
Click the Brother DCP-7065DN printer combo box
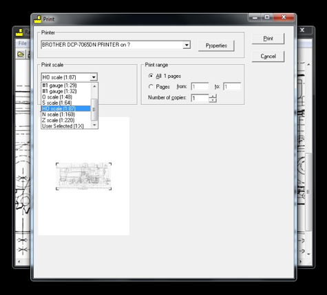[116, 45]
